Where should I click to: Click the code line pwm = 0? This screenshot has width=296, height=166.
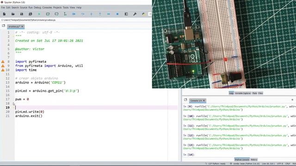pos(22,99)
